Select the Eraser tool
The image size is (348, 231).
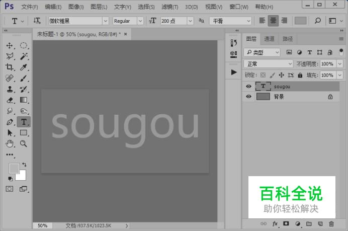click(x=10, y=100)
